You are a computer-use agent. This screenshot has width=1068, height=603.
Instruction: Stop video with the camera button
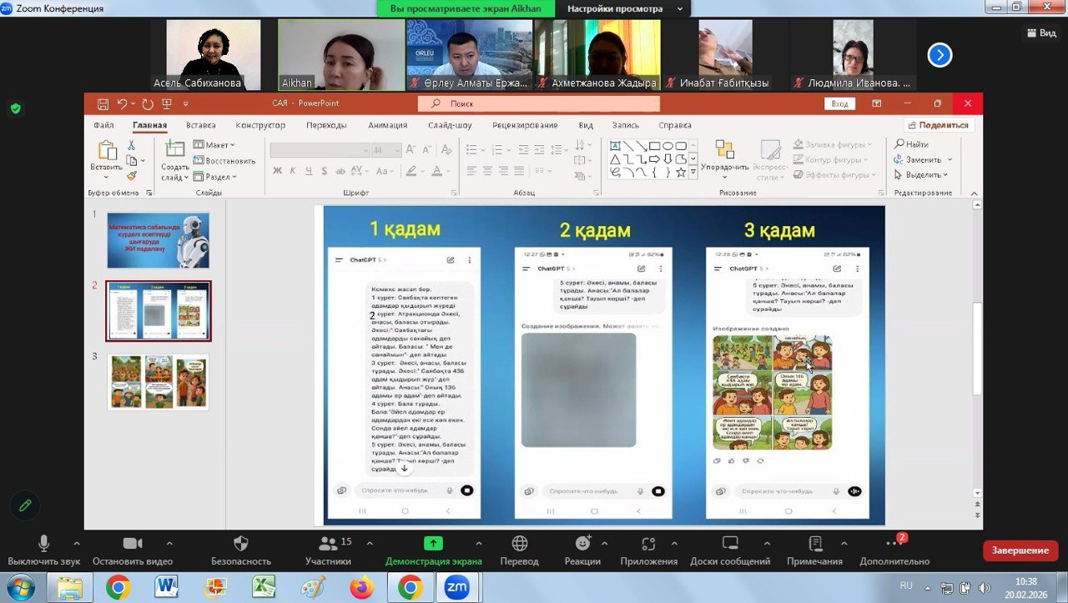click(133, 544)
